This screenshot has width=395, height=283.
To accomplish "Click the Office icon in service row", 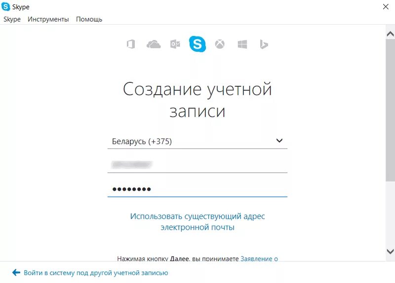I will tap(131, 44).
